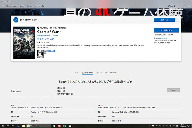192x128 pixels.
Task: Click the Shooter genre link
Action: tap(55, 36)
